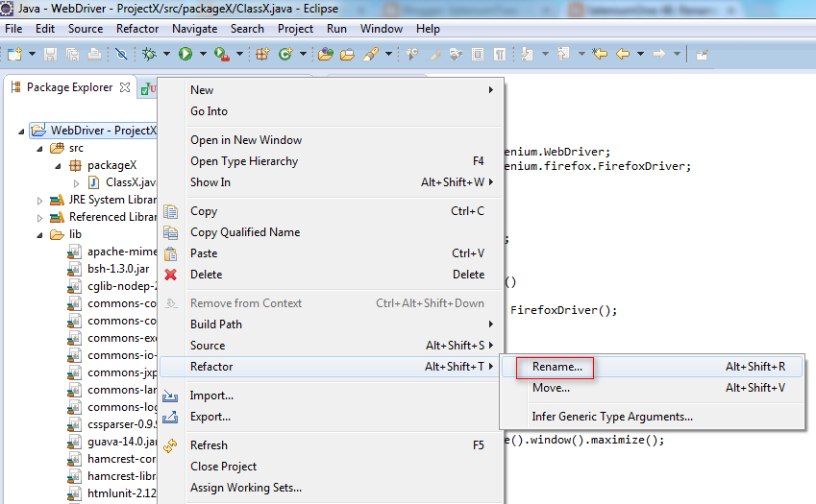Image resolution: width=816 pixels, height=504 pixels.
Task: Open the Run menu
Action: [336, 29]
